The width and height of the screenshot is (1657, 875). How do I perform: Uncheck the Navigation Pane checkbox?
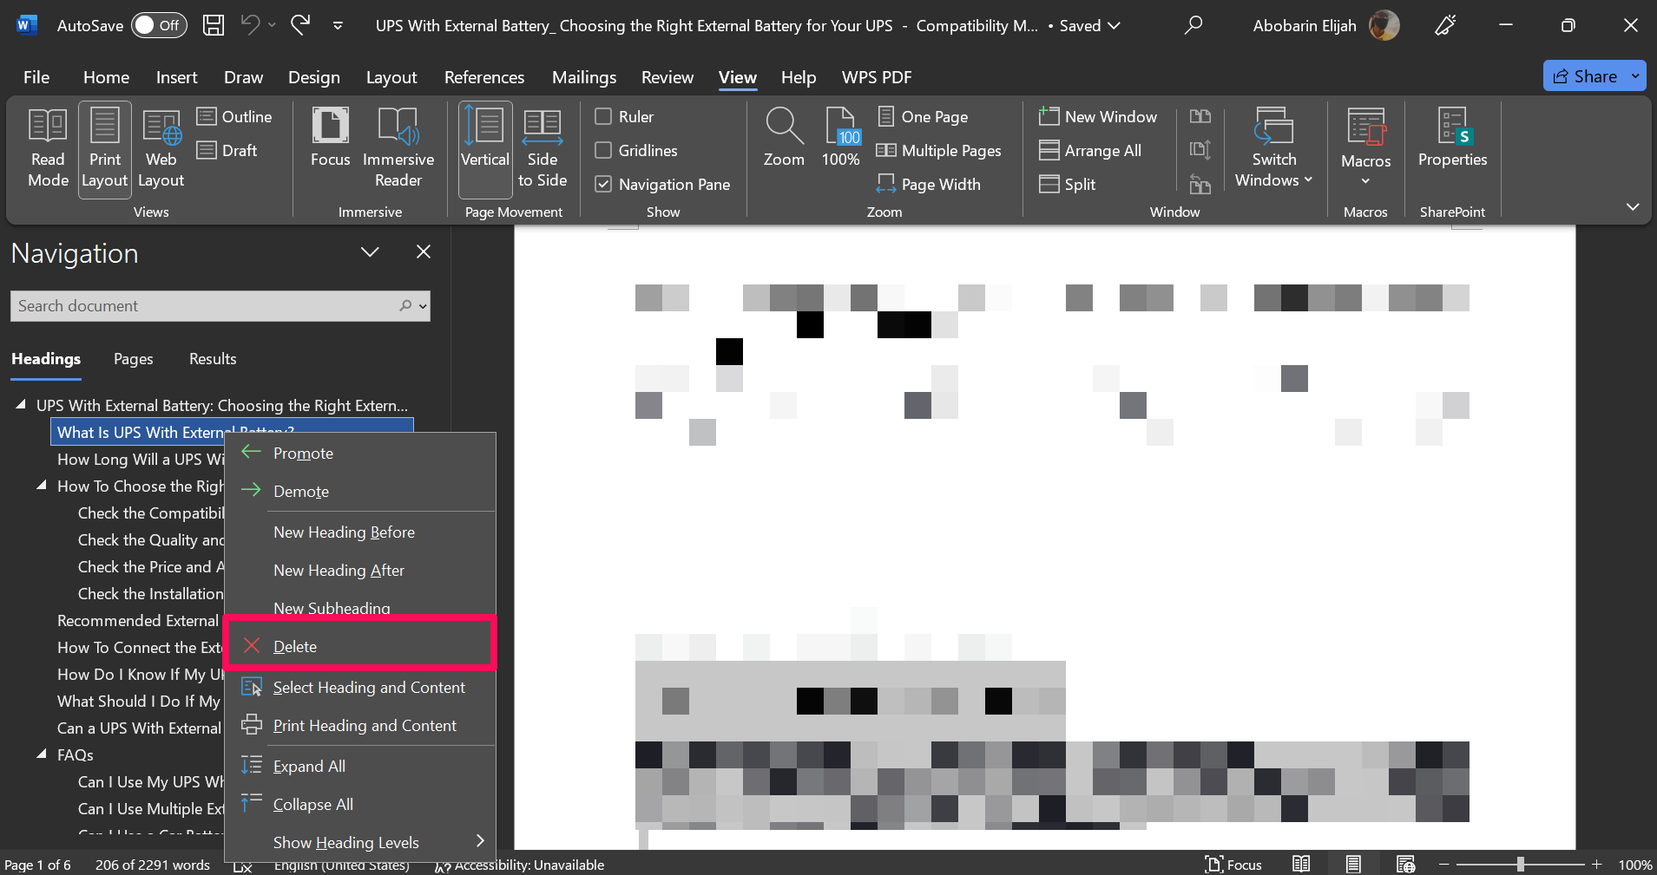click(x=603, y=184)
